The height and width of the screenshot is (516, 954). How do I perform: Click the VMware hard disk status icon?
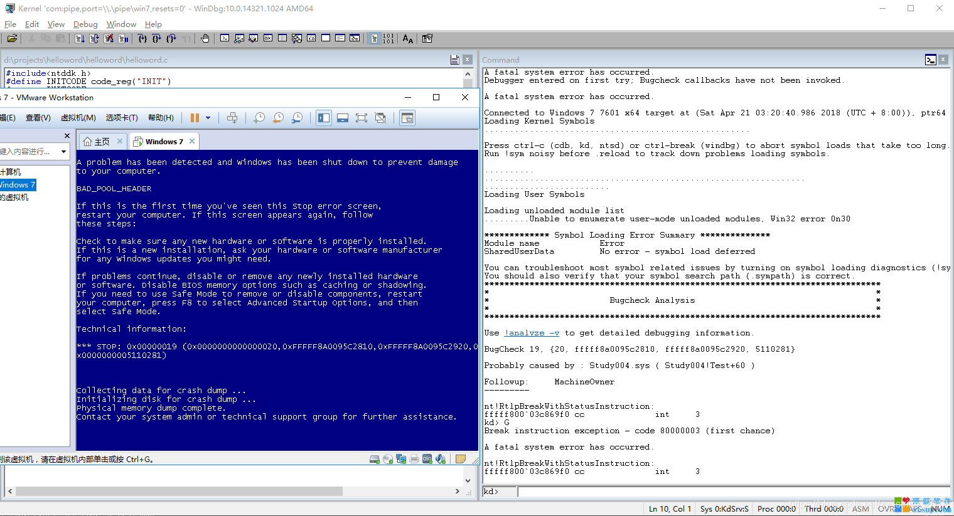[375, 459]
